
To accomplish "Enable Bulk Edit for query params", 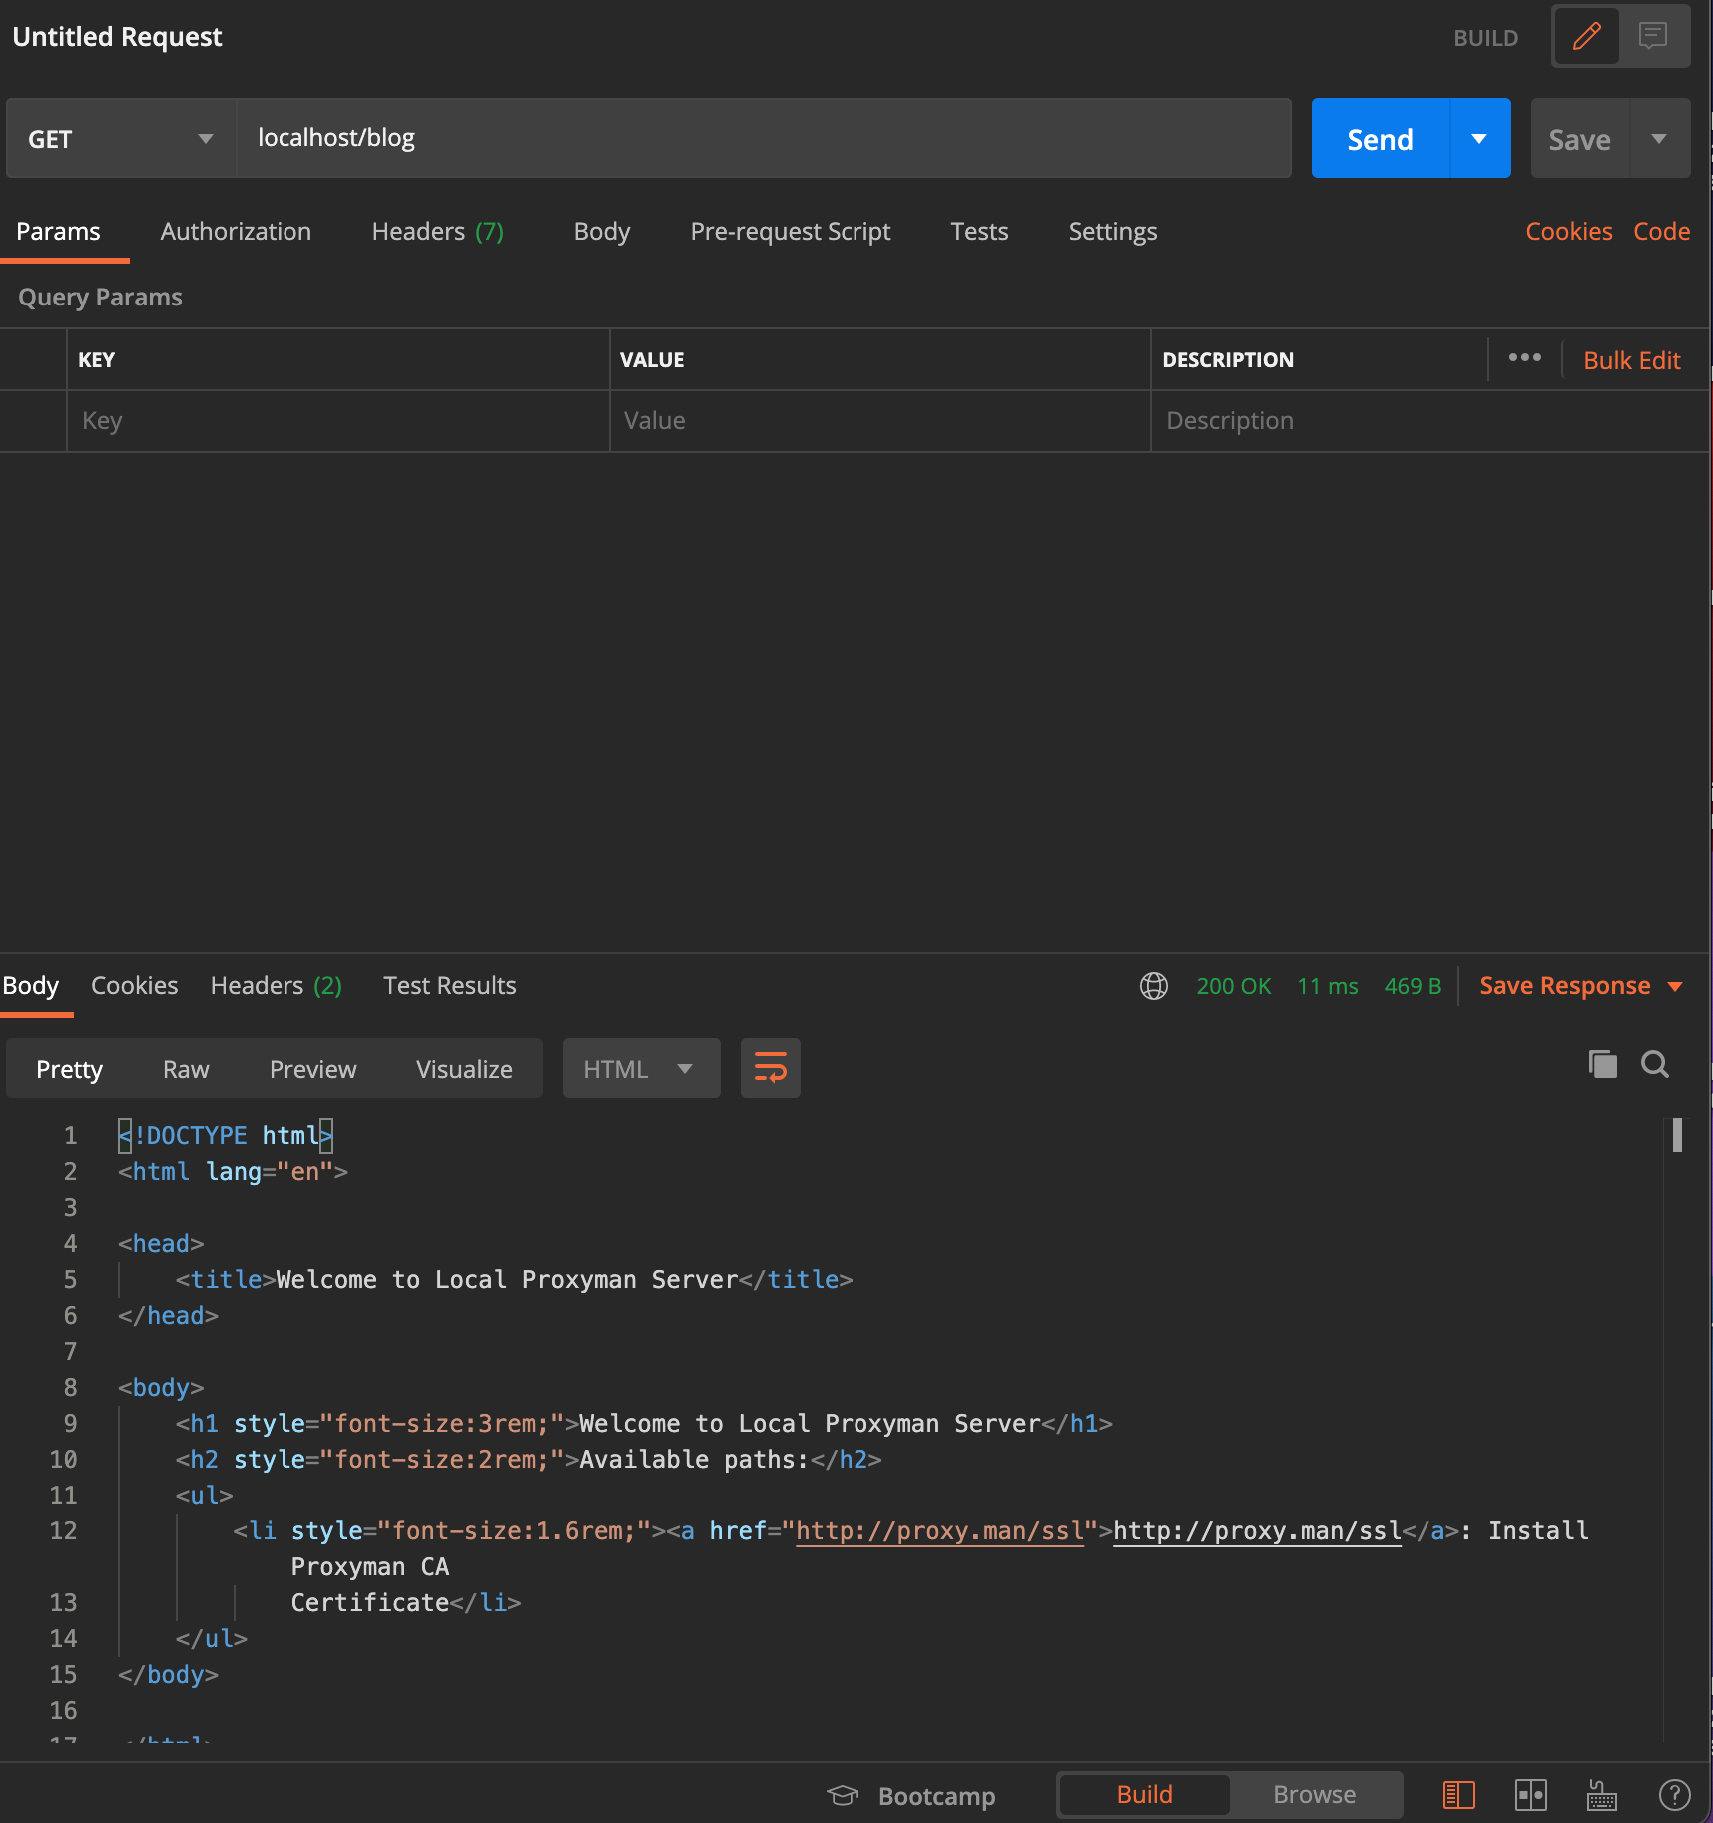I will 1631,360.
